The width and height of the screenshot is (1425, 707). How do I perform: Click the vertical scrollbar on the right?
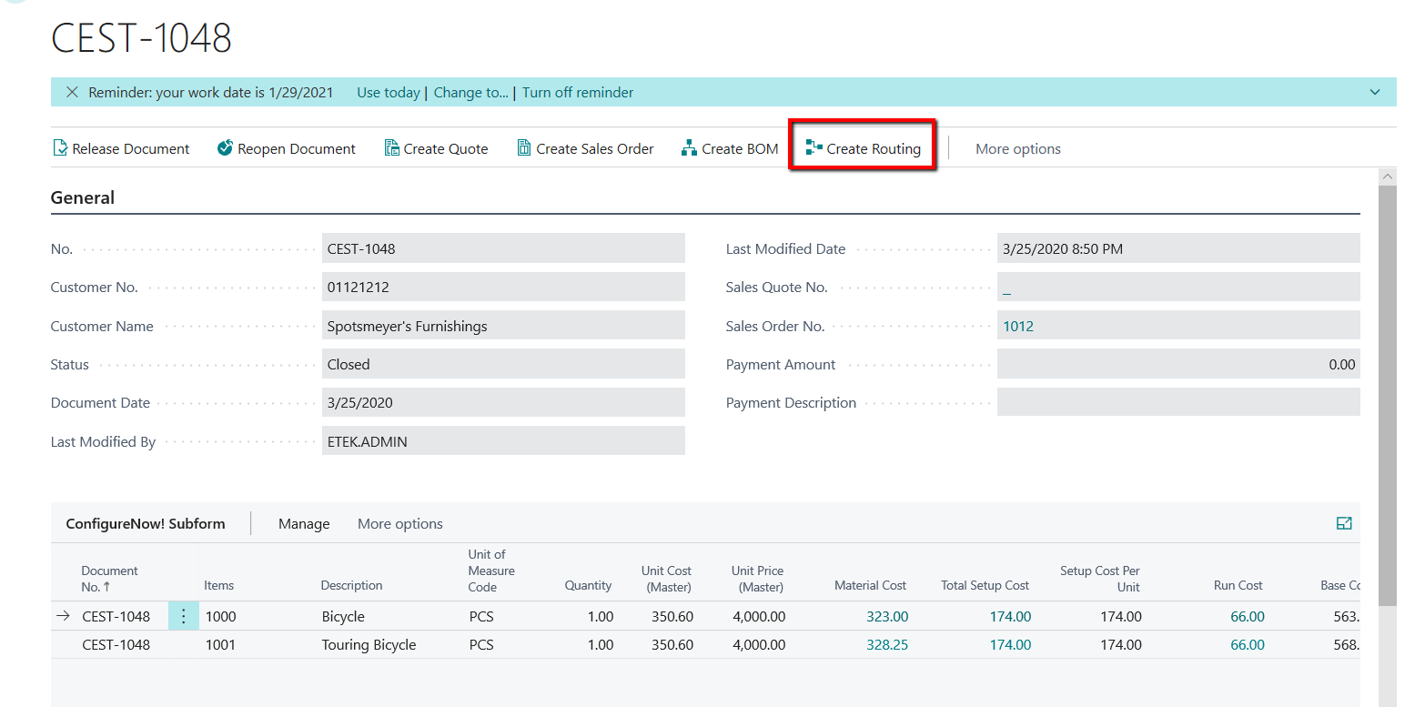coord(1387,391)
